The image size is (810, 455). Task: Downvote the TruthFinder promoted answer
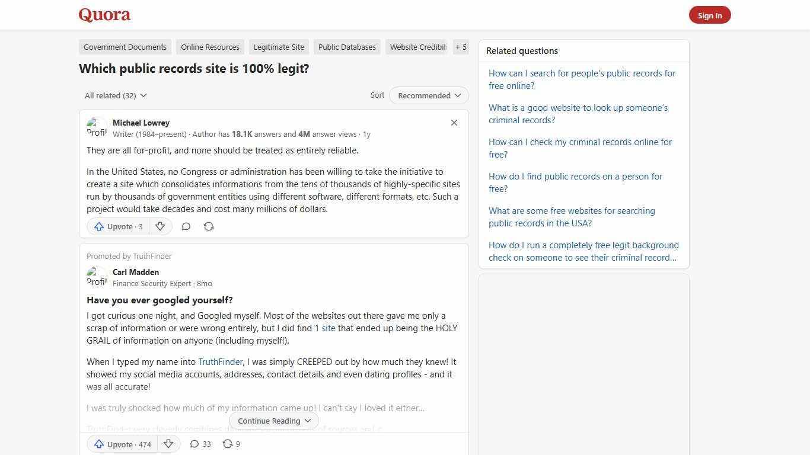(168, 444)
